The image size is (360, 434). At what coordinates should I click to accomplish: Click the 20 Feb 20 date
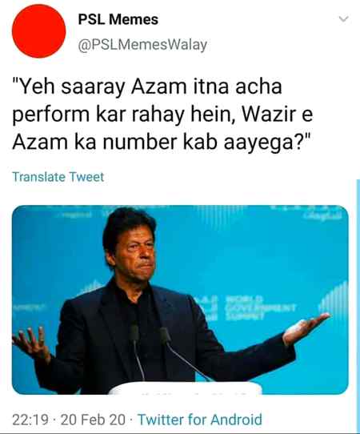[93, 420]
